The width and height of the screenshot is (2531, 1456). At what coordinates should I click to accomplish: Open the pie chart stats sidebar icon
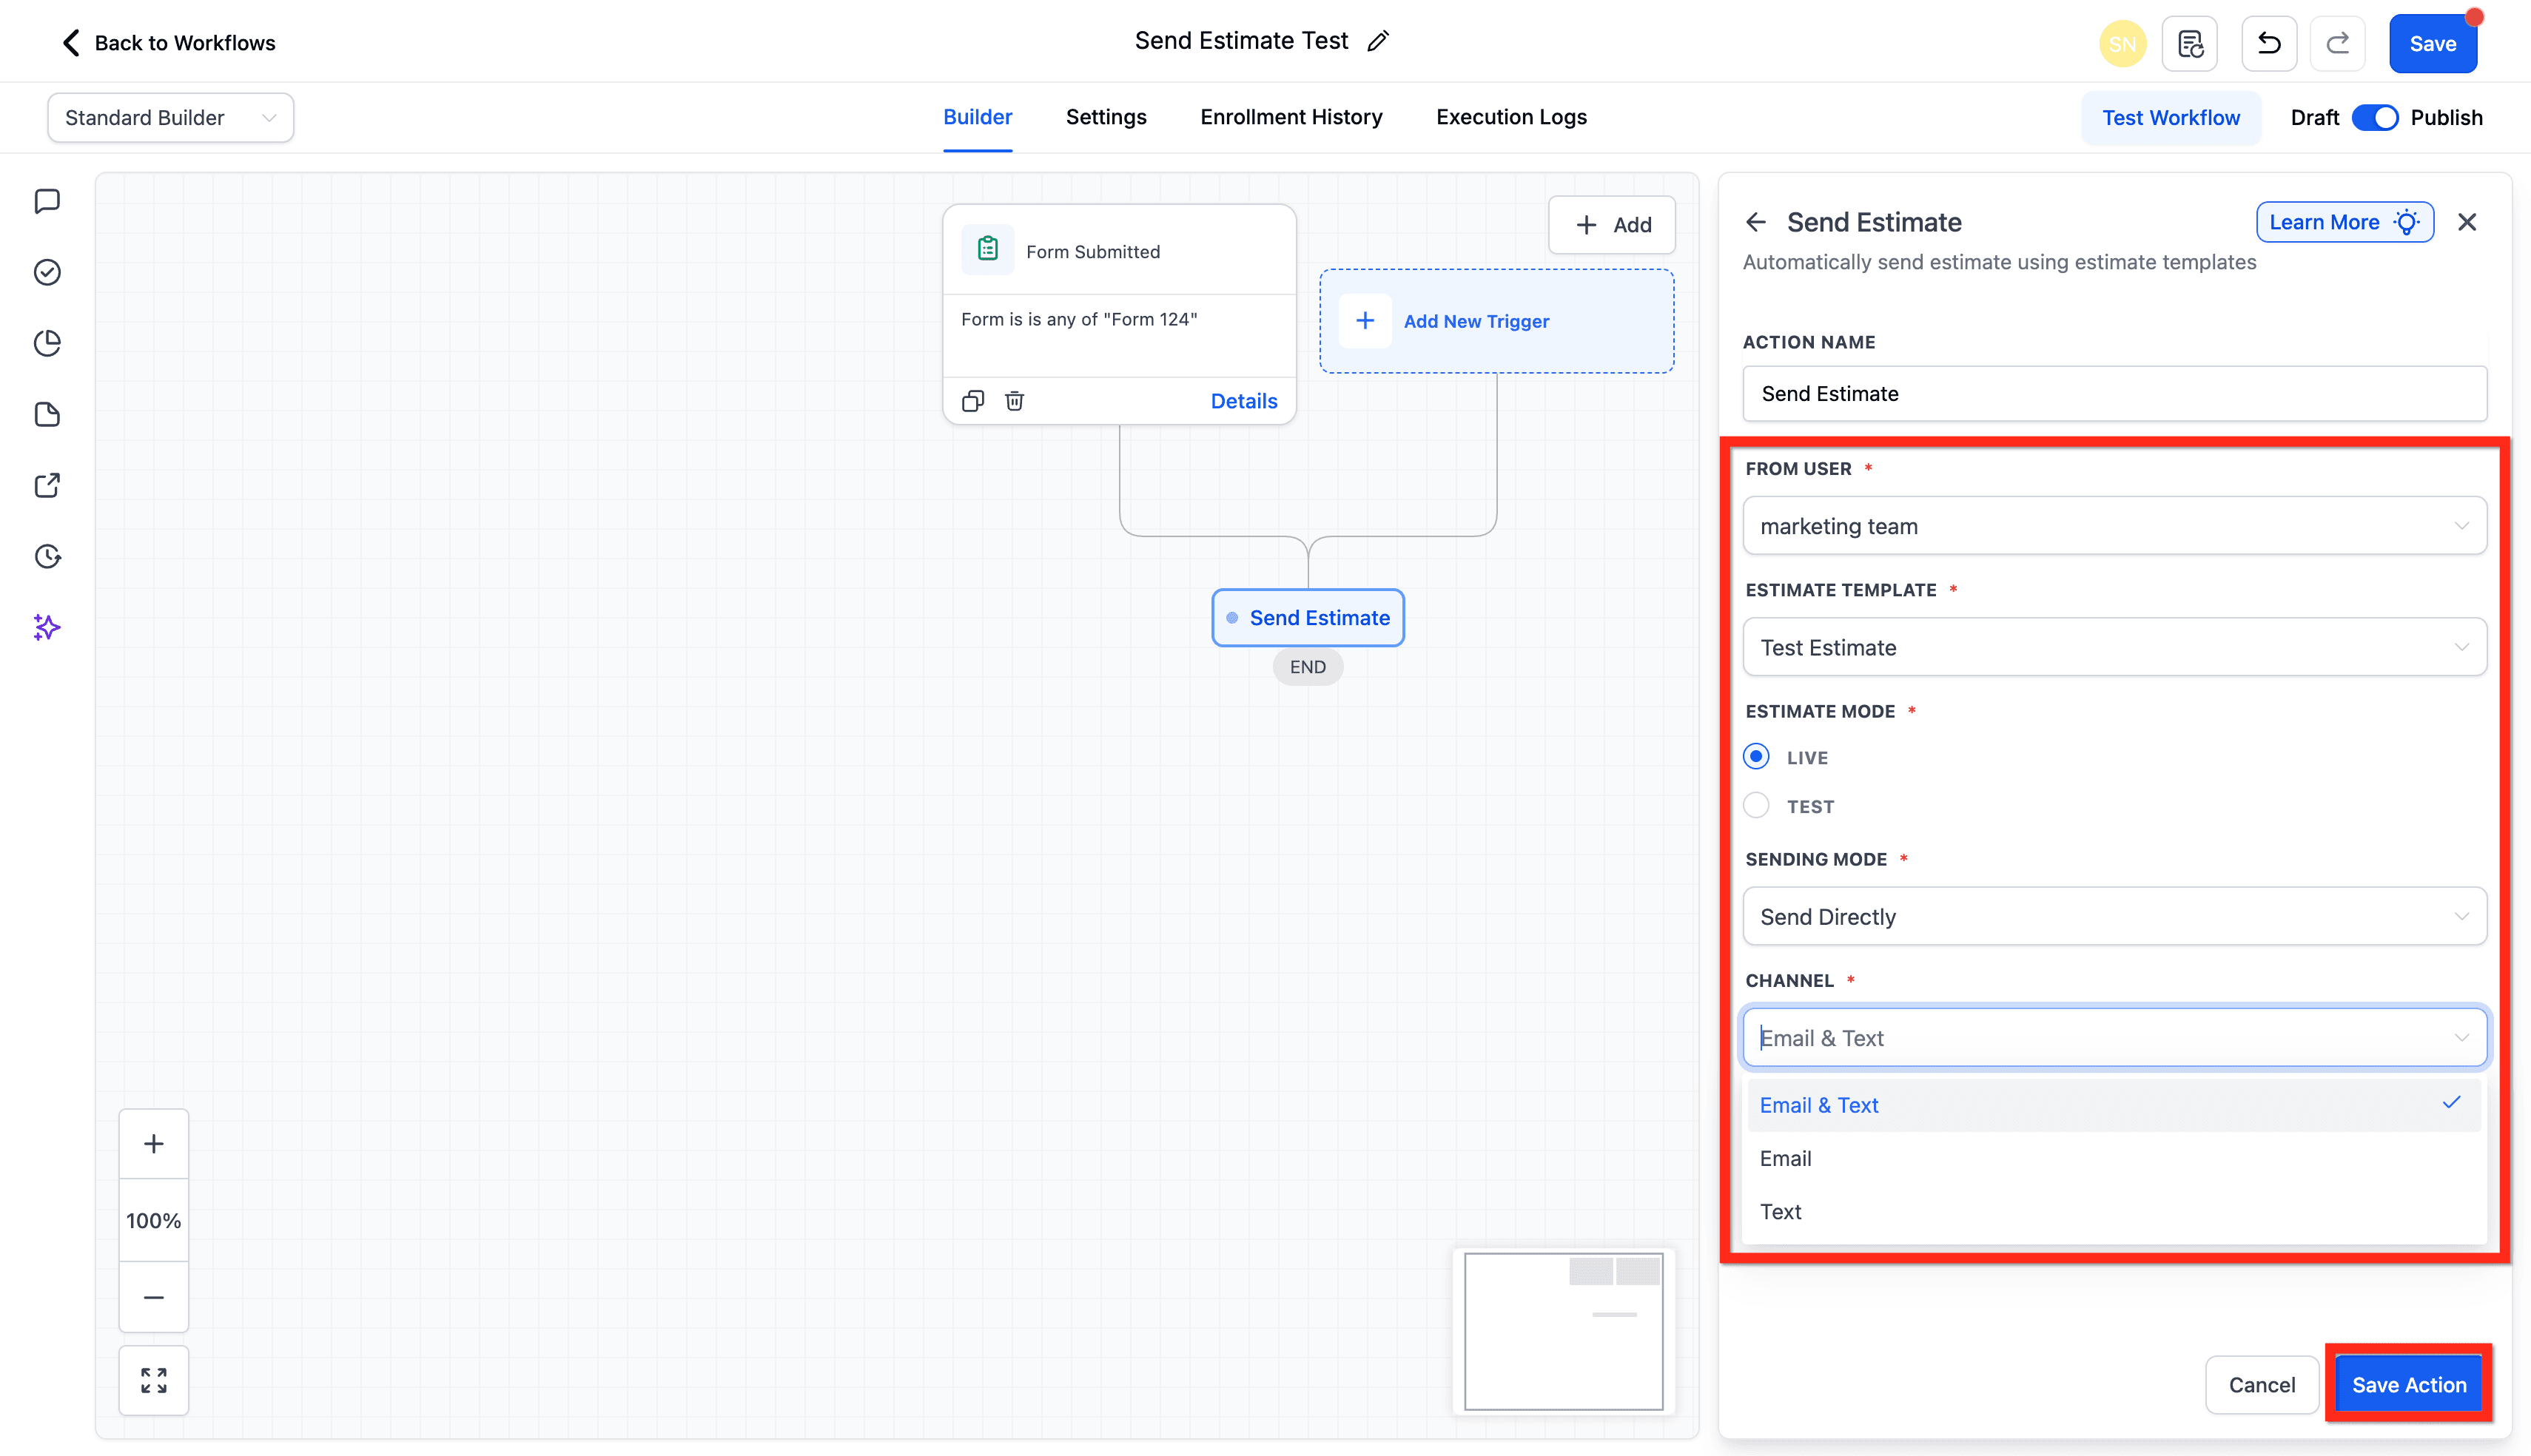coord(47,343)
